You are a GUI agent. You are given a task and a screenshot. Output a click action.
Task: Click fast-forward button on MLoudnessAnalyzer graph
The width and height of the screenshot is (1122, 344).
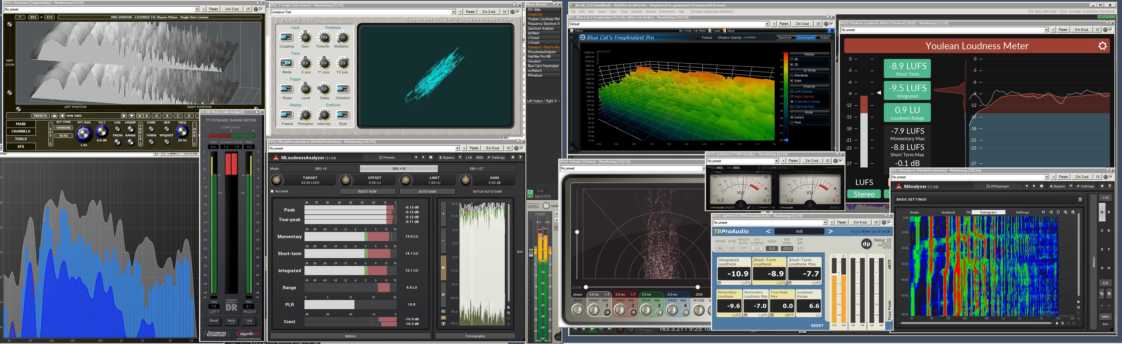pos(443,268)
